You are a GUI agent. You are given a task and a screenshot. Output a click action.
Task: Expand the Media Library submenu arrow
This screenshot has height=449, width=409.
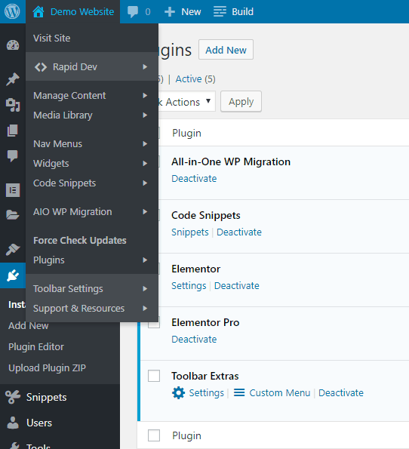pyautogui.click(x=145, y=115)
